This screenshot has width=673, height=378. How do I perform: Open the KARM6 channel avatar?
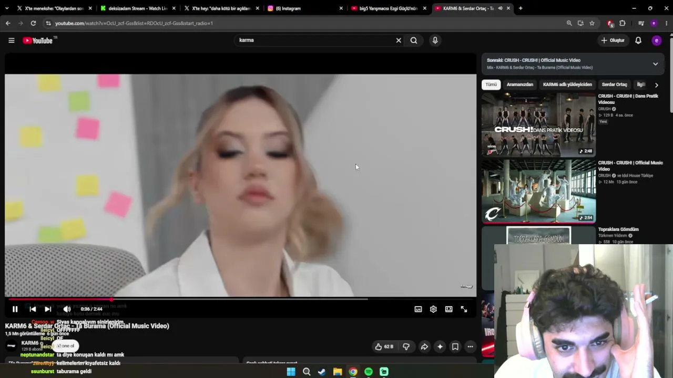(11, 345)
